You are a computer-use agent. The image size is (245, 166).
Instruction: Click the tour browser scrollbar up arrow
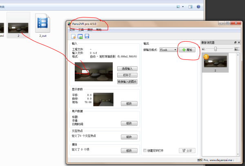coord(238,55)
